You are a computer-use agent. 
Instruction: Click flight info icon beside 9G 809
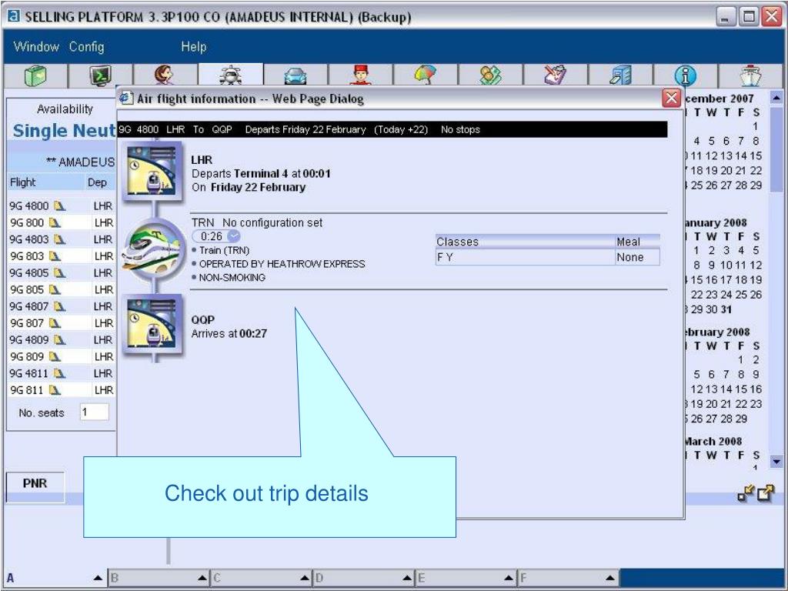coord(55,357)
